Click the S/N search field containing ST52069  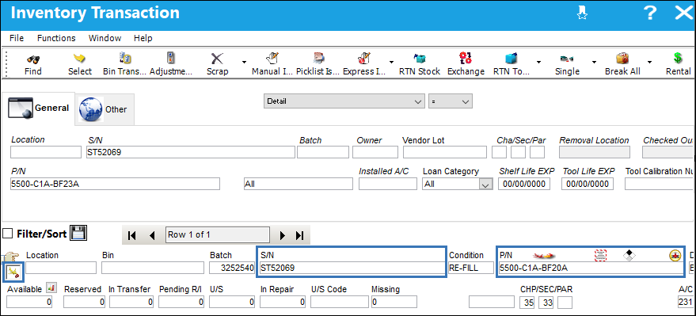[x=191, y=152]
